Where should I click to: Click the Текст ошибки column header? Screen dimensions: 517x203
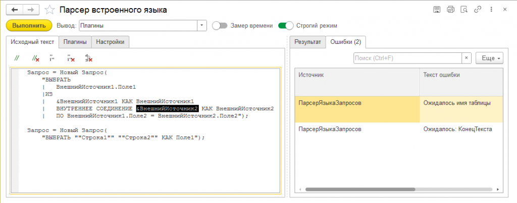tap(461, 82)
